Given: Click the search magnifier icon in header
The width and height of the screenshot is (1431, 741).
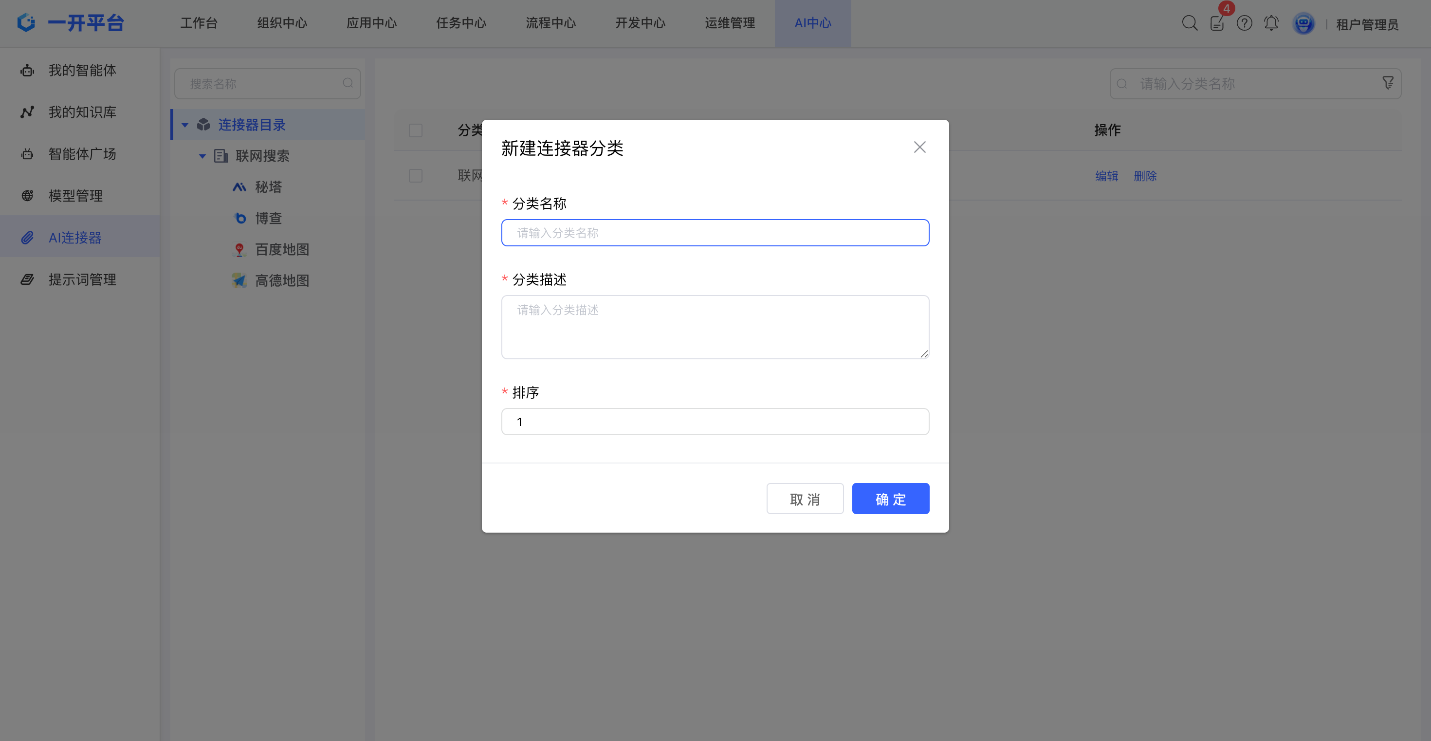Looking at the screenshot, I should click(1190, 23).
